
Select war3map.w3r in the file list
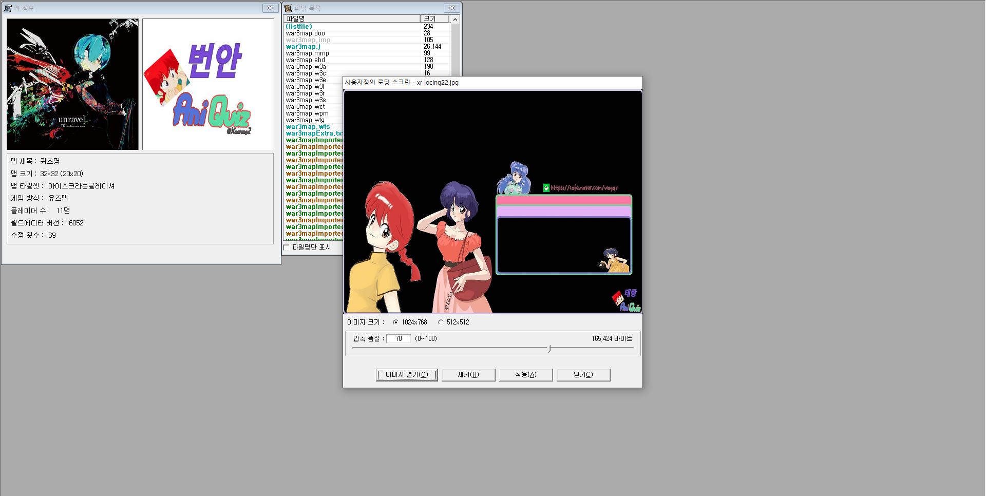click(x=306, y=93)
